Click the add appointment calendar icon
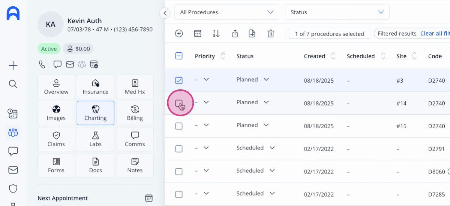450x206 pixels. (x=94, y=64)
